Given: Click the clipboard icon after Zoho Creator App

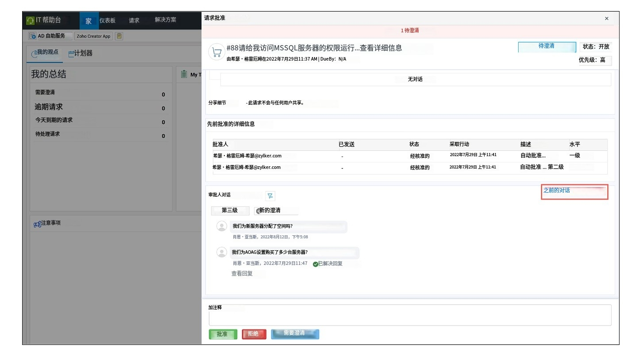Looking at the screenshot, I should pyautogui.click(x=119, y=36).
